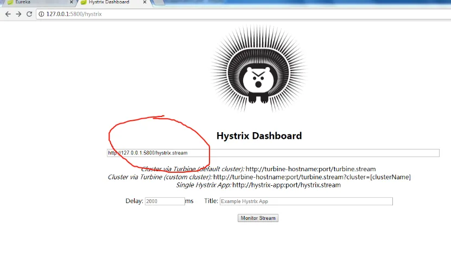Click the Single Hystrix App URL text
Image resolution: width=451 pixels, height=254 pixels.
click(287, 185)
